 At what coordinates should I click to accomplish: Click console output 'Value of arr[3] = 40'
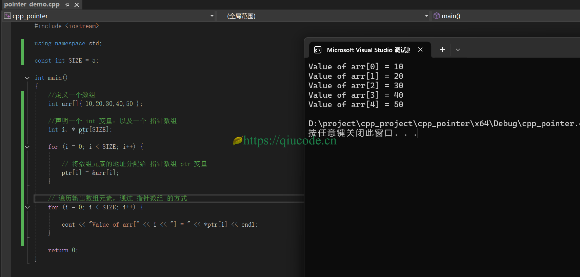(356, 95)
